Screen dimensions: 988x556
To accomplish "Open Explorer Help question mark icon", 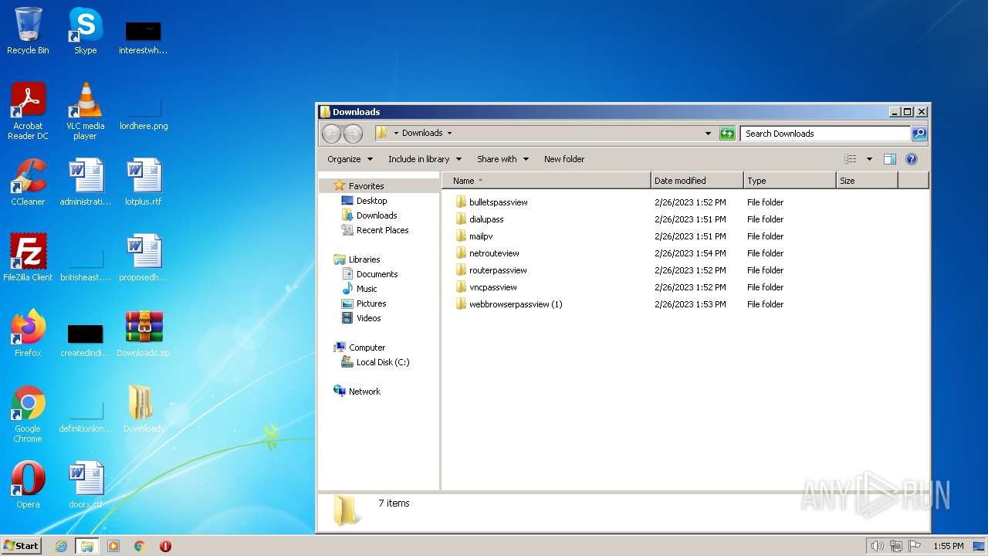I will click(x=912, y=159).
